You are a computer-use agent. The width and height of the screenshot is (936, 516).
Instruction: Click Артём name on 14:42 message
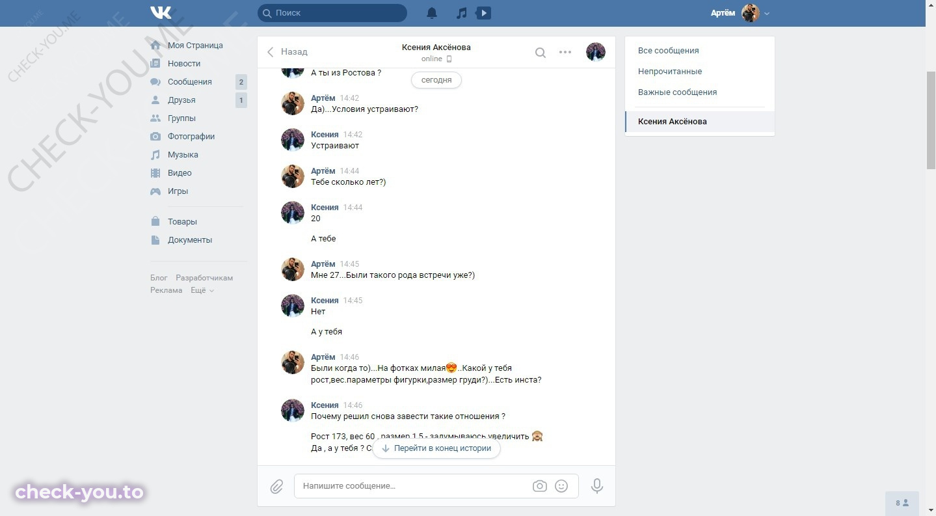323,98
